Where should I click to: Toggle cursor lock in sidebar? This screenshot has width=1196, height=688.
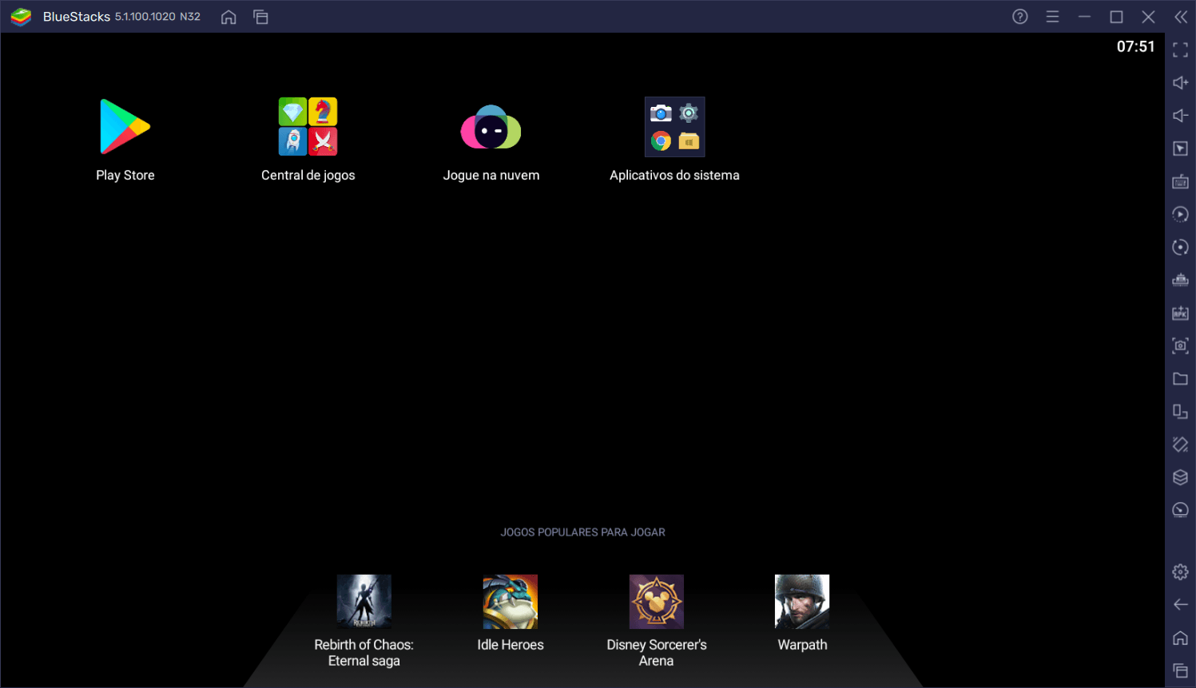click(1180, 148)
